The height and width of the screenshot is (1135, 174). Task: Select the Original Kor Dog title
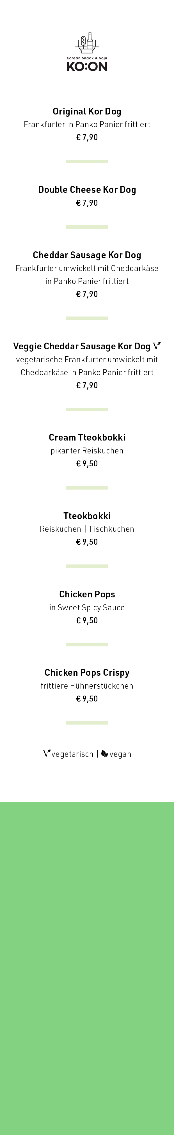(x=87, y=111)
